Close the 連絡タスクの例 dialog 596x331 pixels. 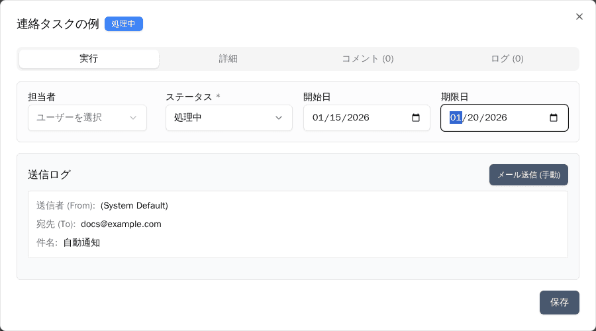(x=579, y=17)
